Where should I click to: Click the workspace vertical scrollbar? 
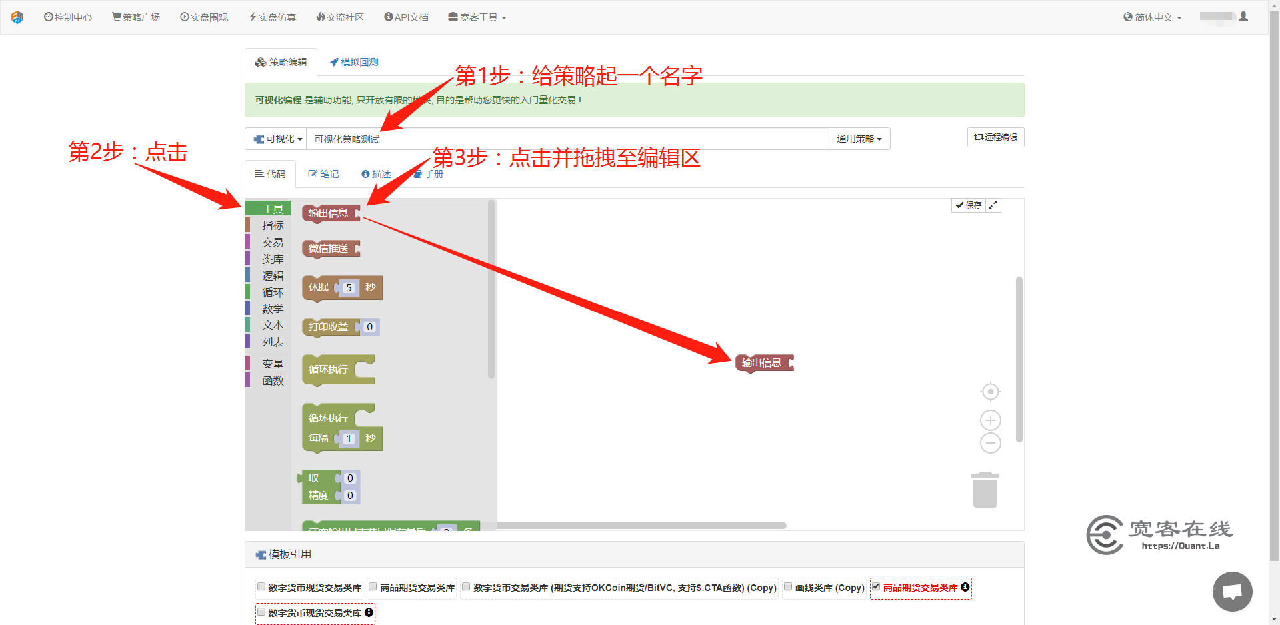pyautogui.click(x=1019, y=360)
